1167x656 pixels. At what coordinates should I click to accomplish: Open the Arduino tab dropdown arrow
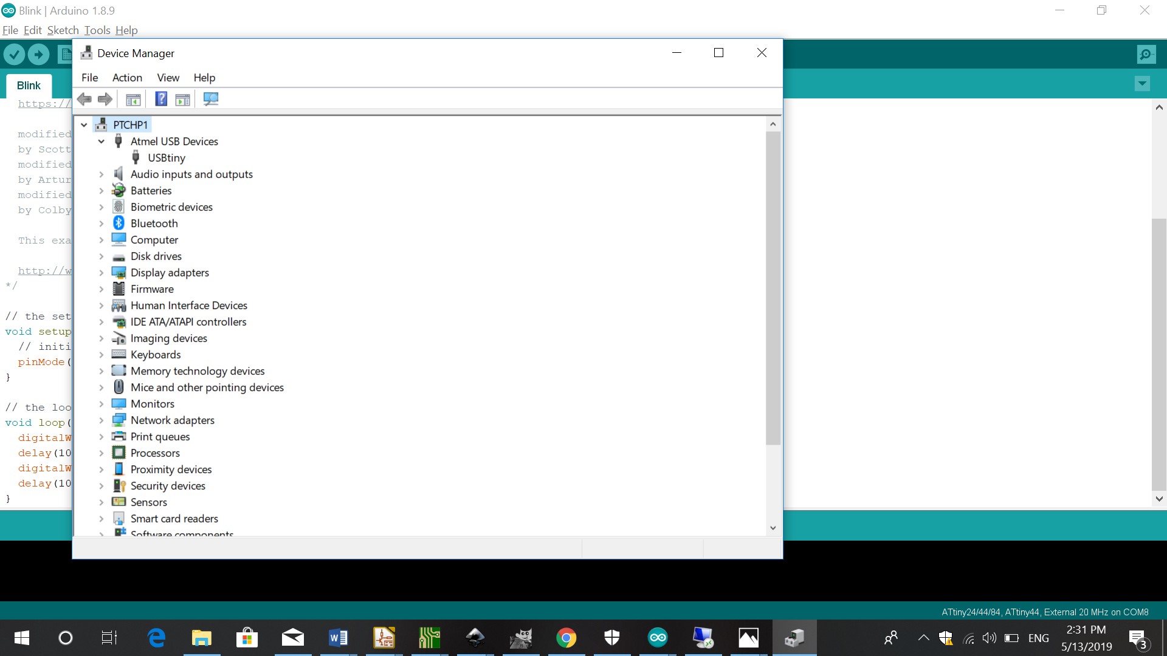pyautogui.click(x=1142, y=84)
